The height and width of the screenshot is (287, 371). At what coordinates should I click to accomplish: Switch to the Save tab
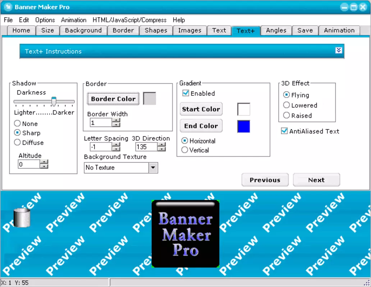point(305,30)
